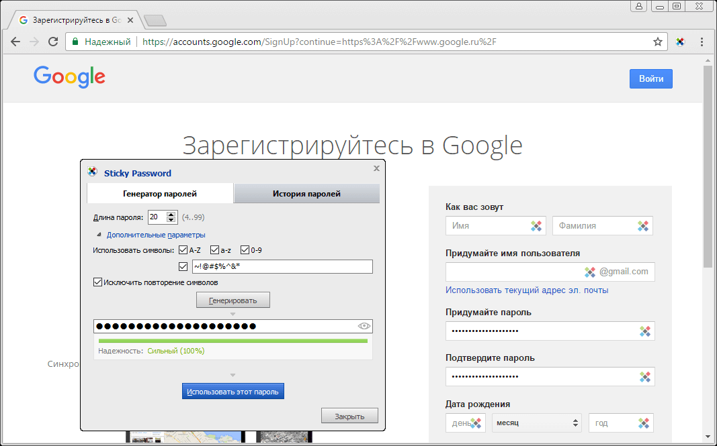This screenshot has width=717, height=446.
Task: Click the Войти sign-in button
Action: (x=650, y=78)
